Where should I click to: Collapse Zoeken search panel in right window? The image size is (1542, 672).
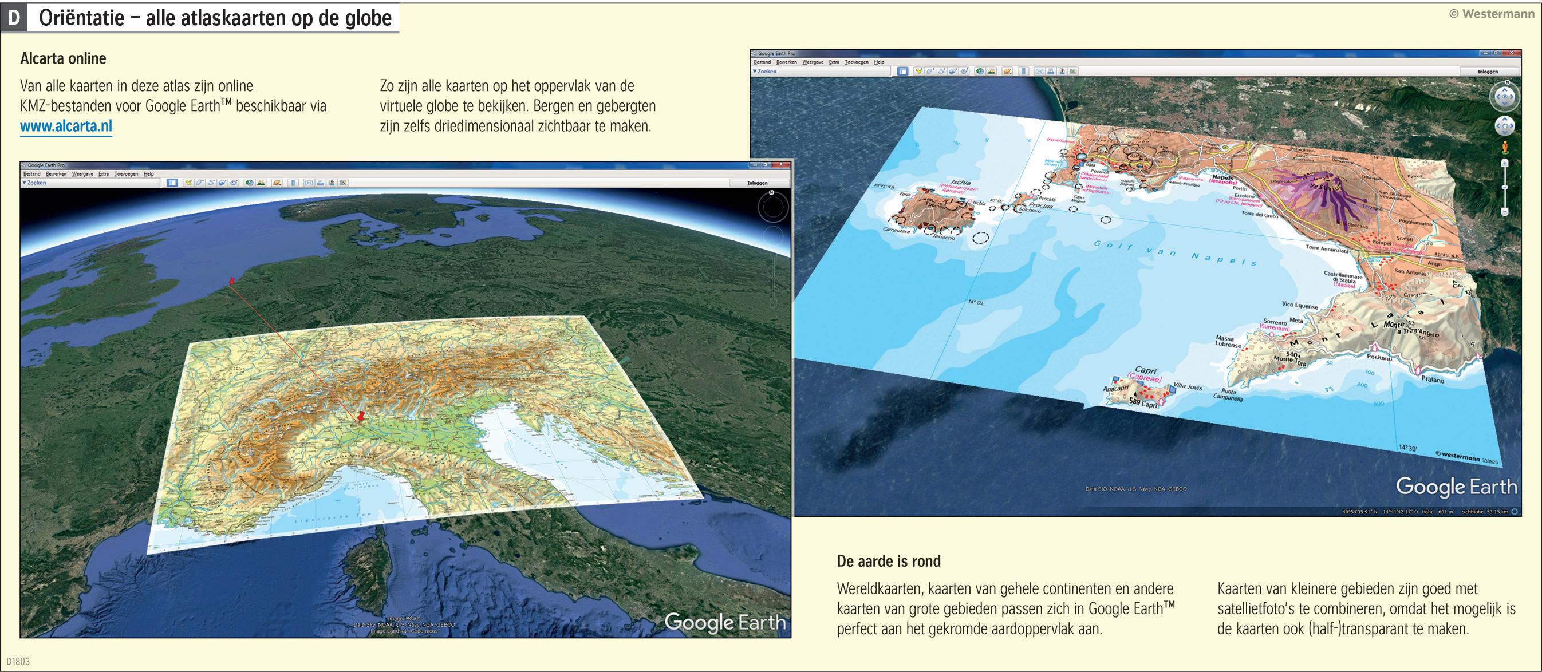click(x=756, y=72)
